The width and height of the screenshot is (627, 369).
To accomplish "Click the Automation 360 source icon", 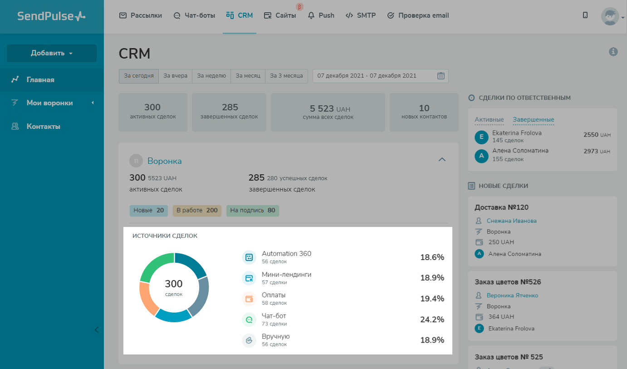I will pyautogui.click(x=249, y=257).
